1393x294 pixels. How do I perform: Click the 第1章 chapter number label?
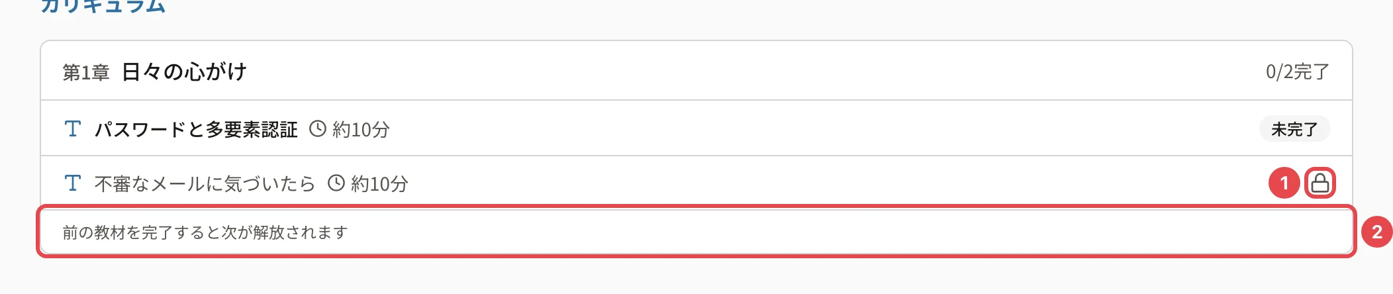tap(86, 72)
